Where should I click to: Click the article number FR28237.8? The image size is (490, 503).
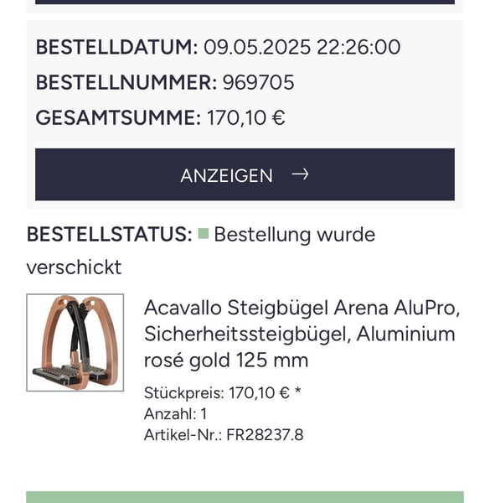[x=265, y=435]
